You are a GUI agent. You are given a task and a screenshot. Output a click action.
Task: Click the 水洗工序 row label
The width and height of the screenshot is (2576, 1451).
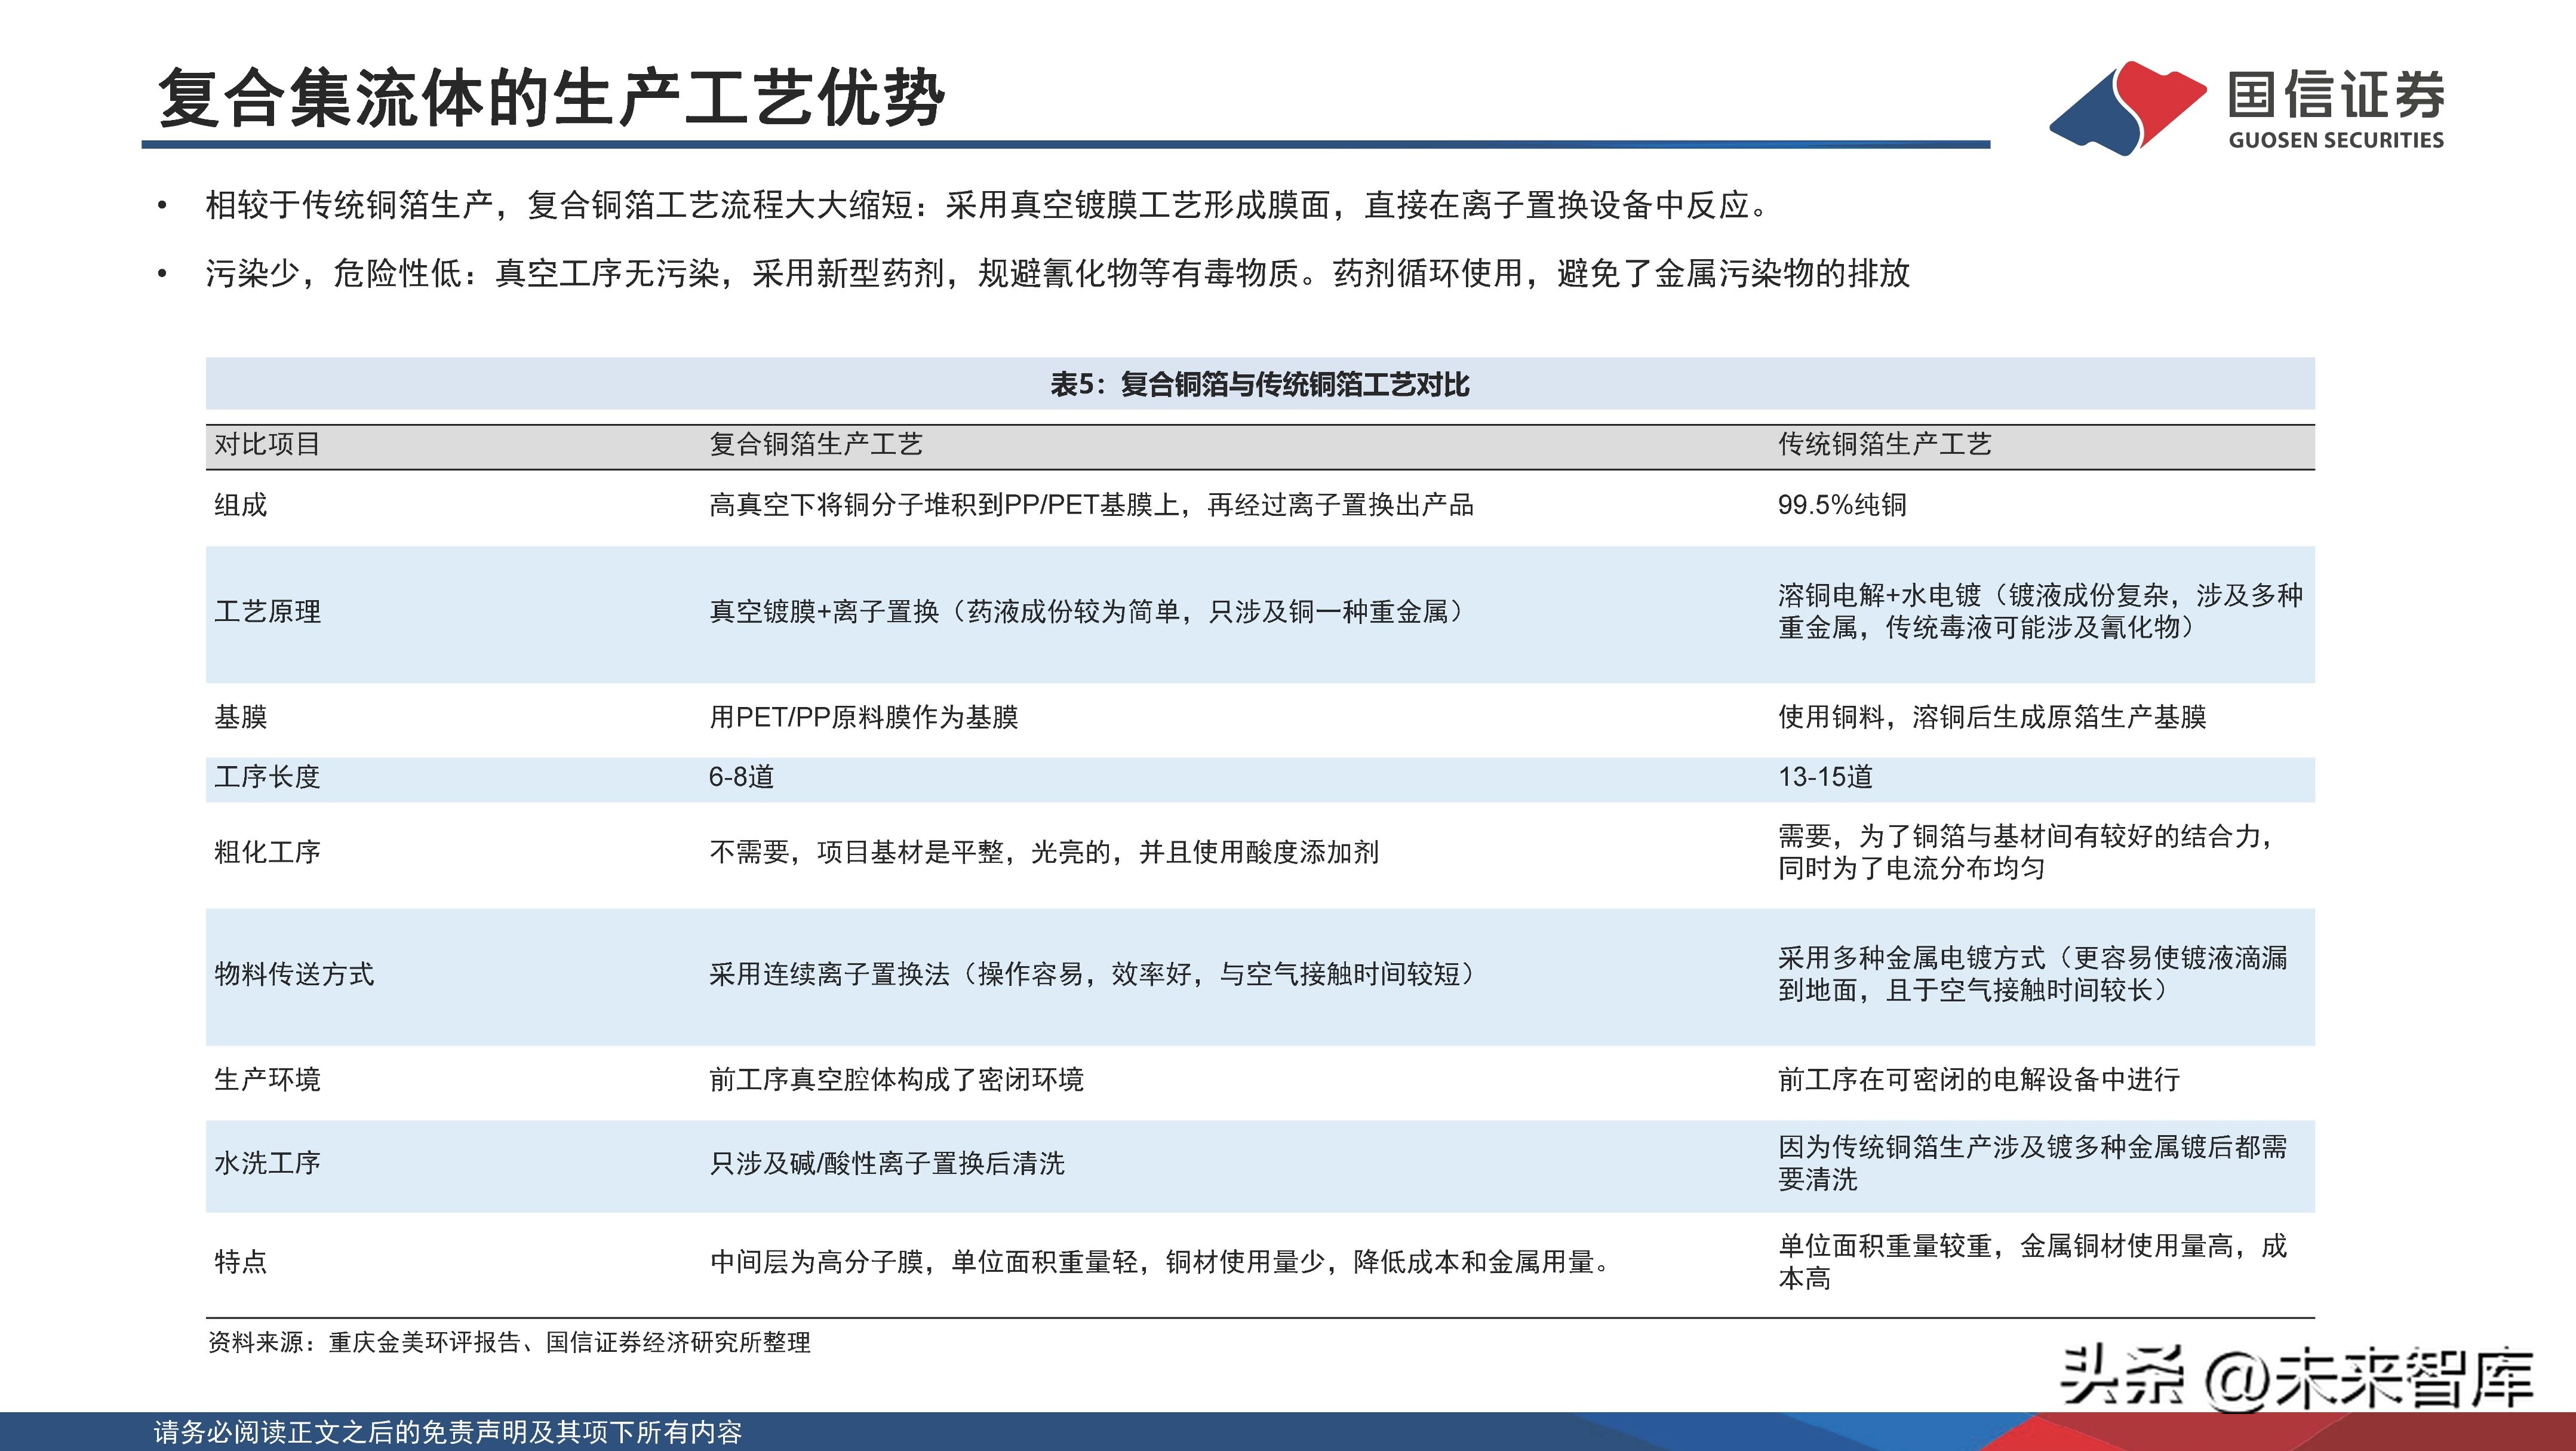267,1163
